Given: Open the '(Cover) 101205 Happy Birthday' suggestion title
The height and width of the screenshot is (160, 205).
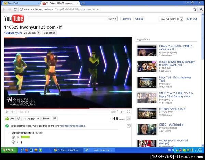Looking at the screenshot, I should point(177,63).
